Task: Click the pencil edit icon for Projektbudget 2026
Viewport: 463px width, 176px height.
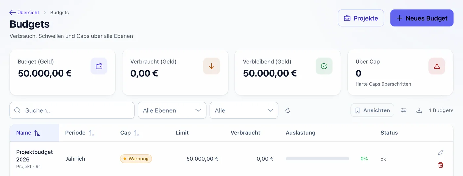Action: click(x=441, y=153)
